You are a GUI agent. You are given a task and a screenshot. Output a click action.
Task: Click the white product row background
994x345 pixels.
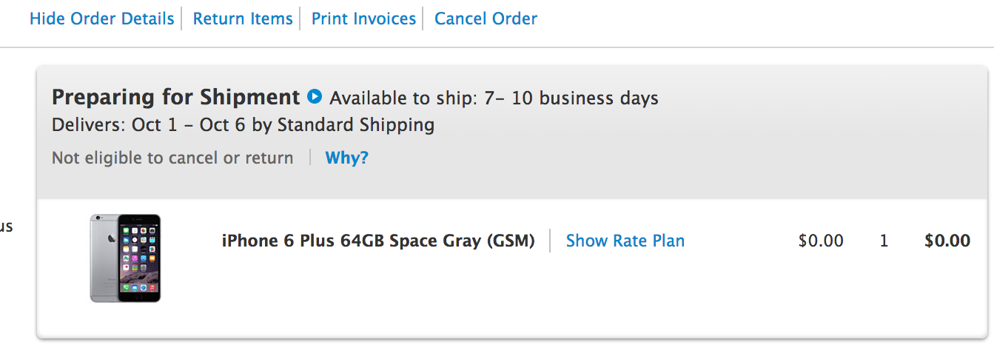[x=518, y=304]
